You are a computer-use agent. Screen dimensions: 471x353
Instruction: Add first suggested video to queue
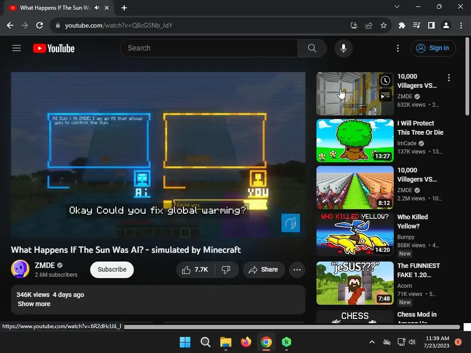coord(385,96)
